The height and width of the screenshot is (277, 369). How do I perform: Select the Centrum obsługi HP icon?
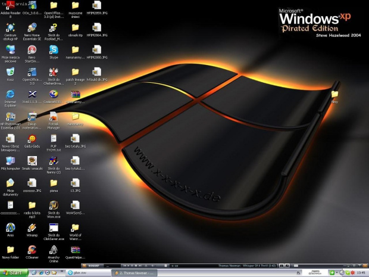[10, 32]
